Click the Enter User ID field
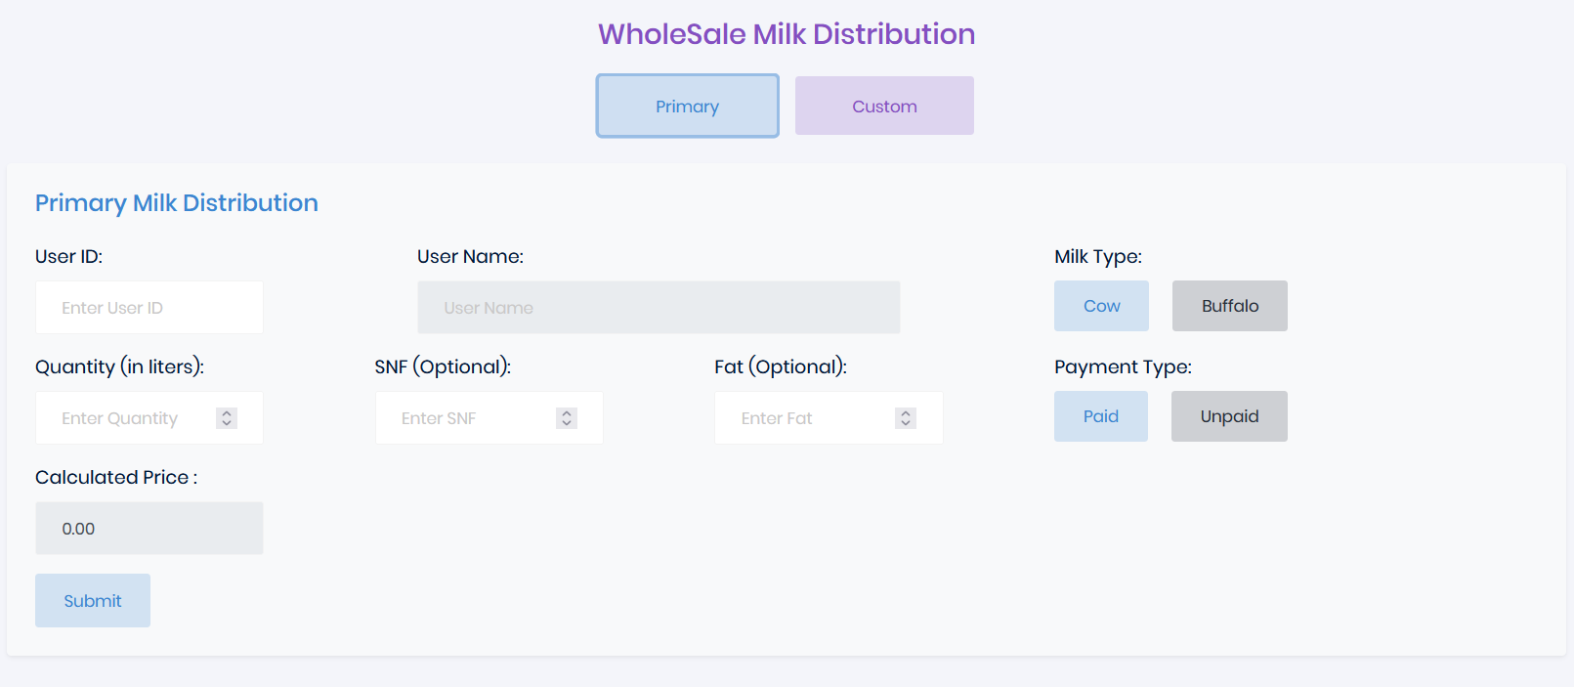Viewport: 1574px width, 687px height. pyautogui.click(x=149, y=307)
